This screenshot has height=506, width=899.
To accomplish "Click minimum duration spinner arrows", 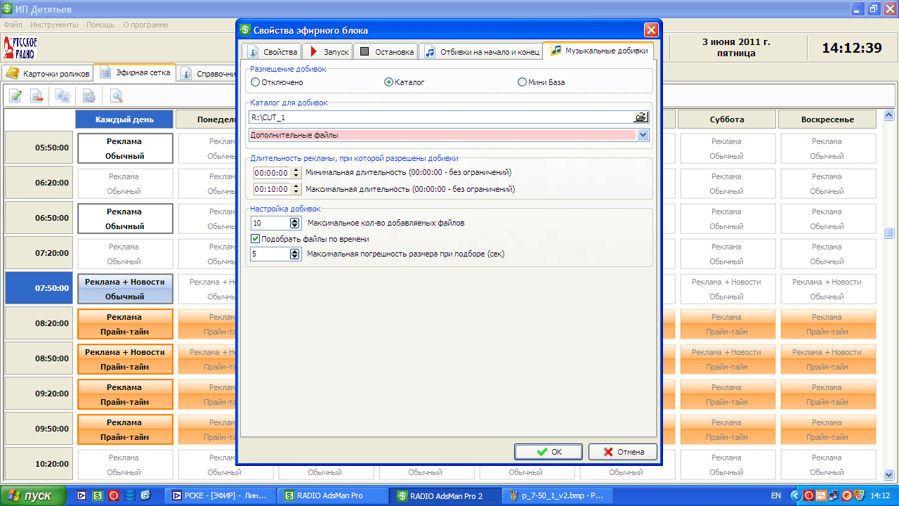I will click(296, 172).
